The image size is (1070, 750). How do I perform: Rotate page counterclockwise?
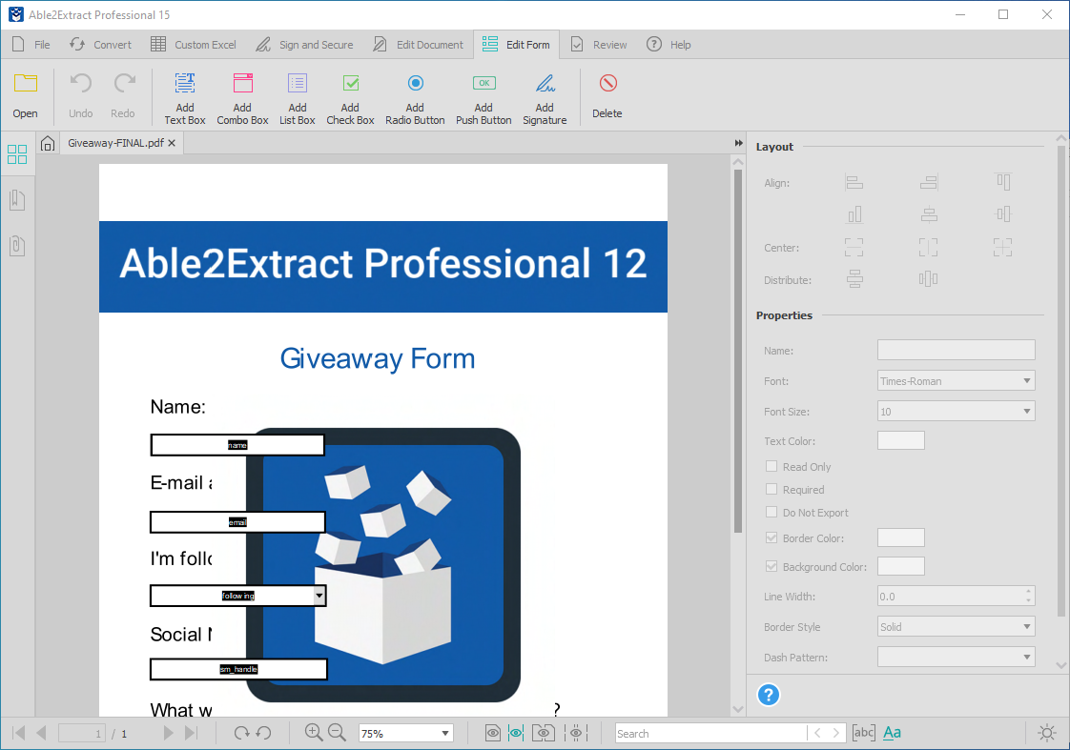pyautogui.click(x=263, y=733)
